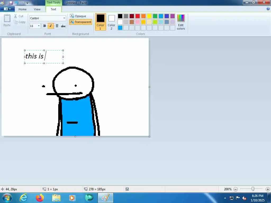Select Opaque background option
Screen dimensions: 271x203
click(x=78, y=16)
